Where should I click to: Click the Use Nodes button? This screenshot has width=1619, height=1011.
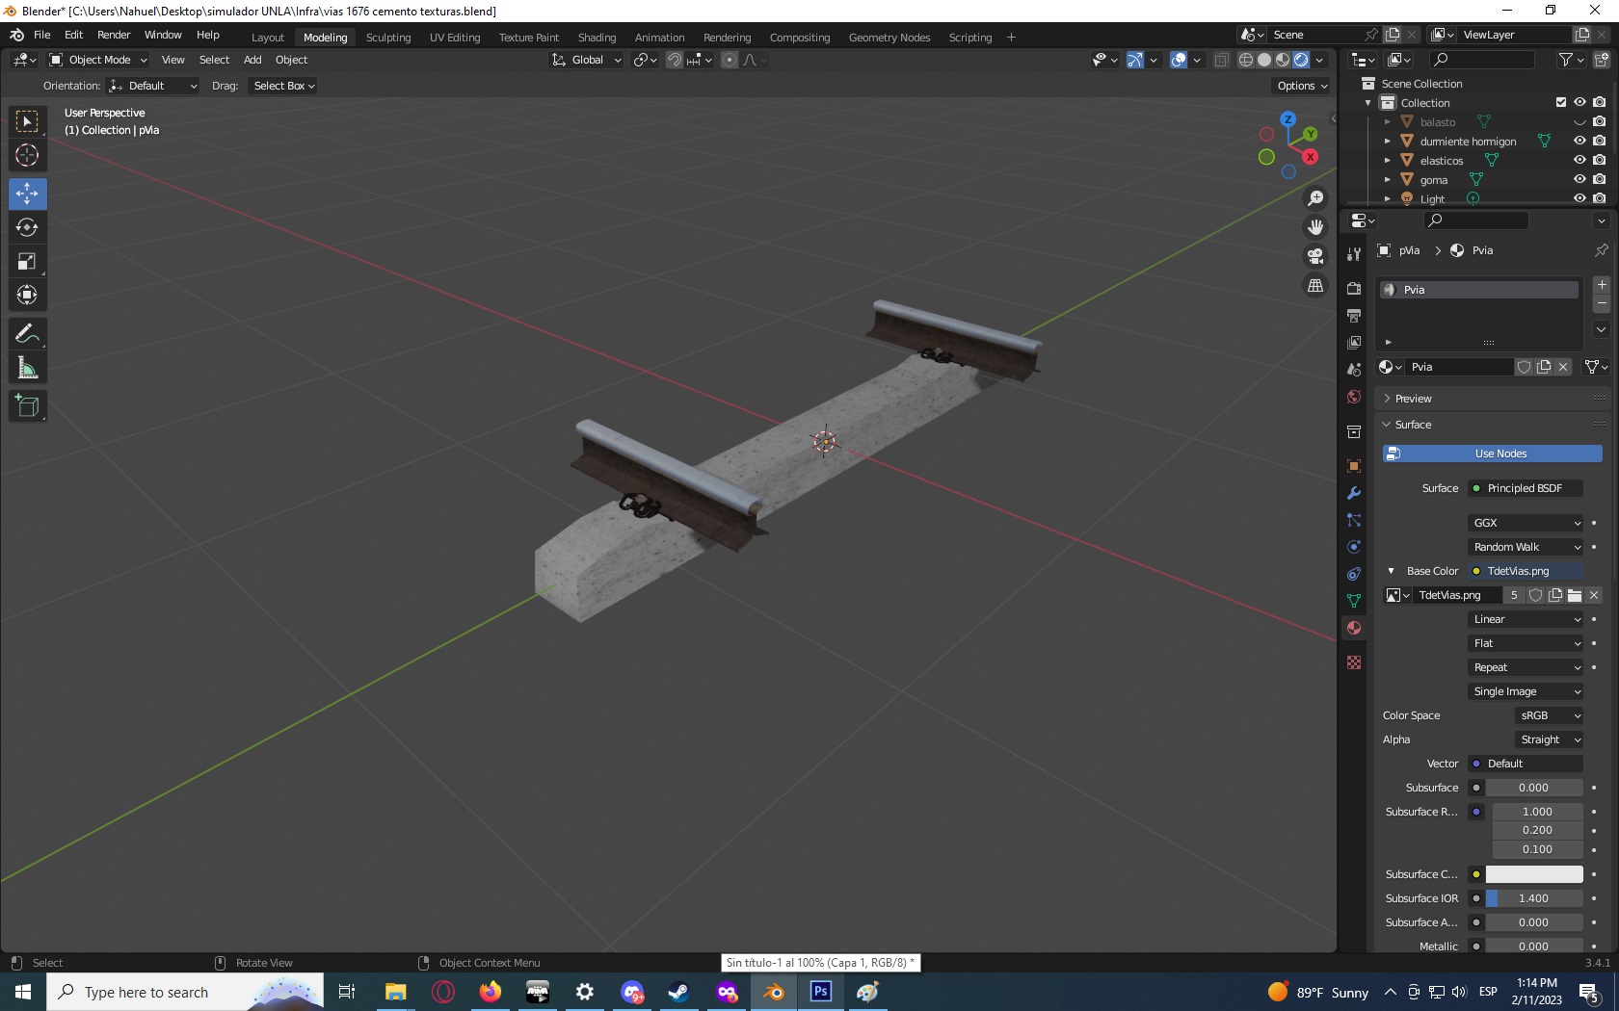point(1493,454)
